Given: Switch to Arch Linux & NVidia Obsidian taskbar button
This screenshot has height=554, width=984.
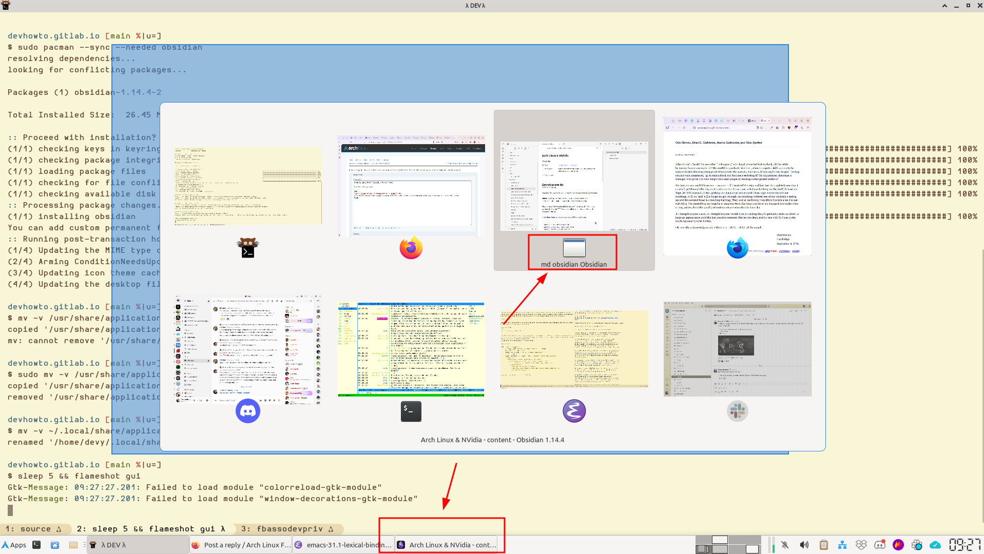Looking at the screenshot, I should click(x=446, y=545).
